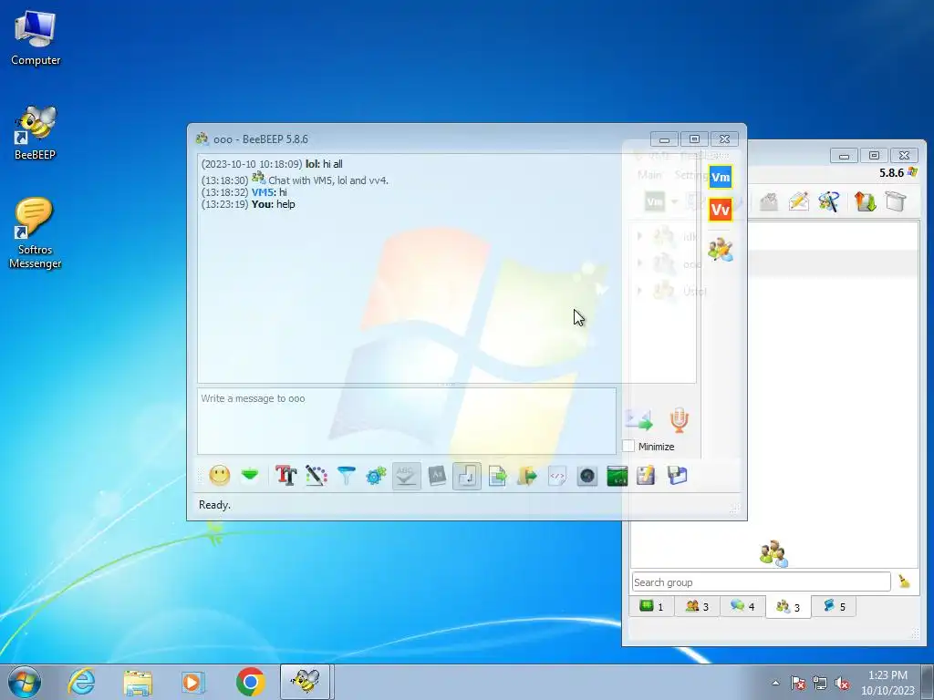Screen dimensions: 934x700
Task: Click the network tray icon
Action: 820,683
